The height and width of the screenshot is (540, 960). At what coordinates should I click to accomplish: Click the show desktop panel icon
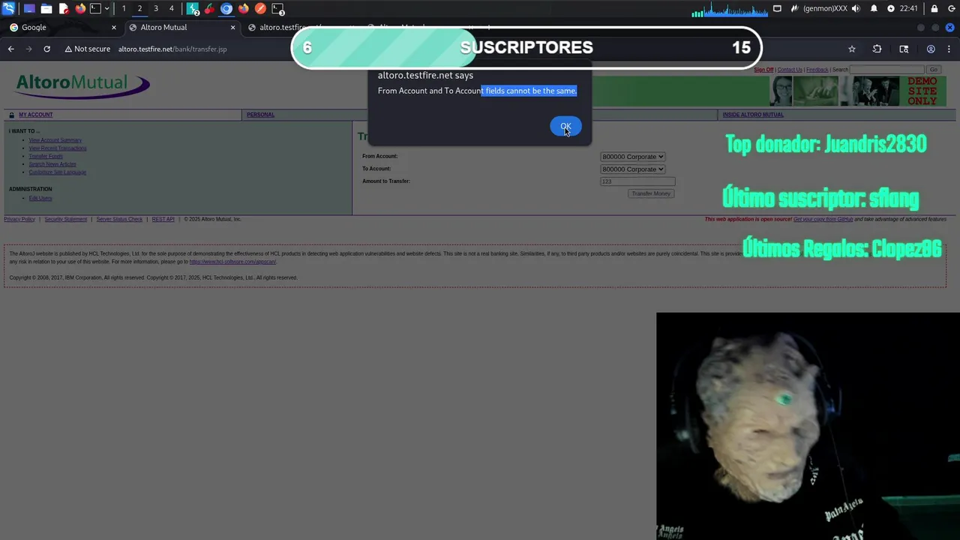[29, 9]
